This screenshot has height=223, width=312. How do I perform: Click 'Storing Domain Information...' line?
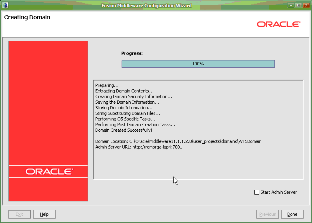click(x=124, y=108)
